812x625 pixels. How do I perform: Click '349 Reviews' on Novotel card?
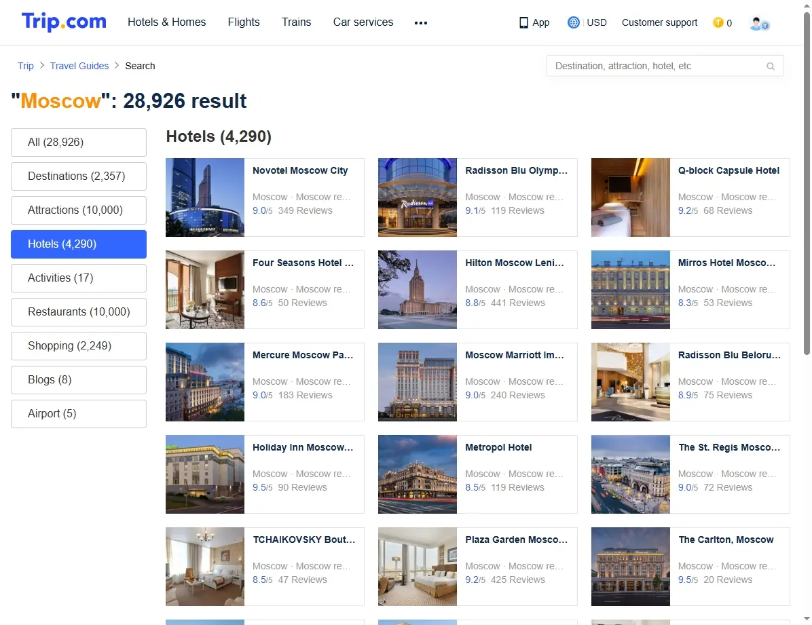305,211
